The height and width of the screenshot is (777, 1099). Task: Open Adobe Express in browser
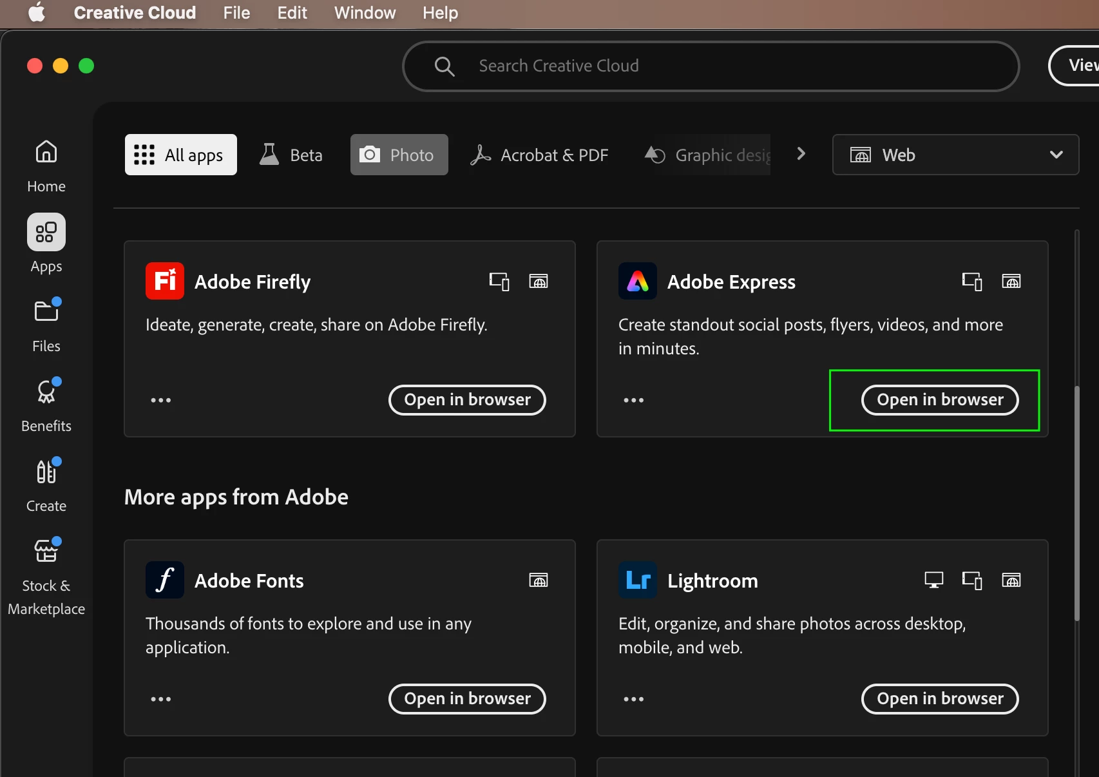tap(940, 400)
